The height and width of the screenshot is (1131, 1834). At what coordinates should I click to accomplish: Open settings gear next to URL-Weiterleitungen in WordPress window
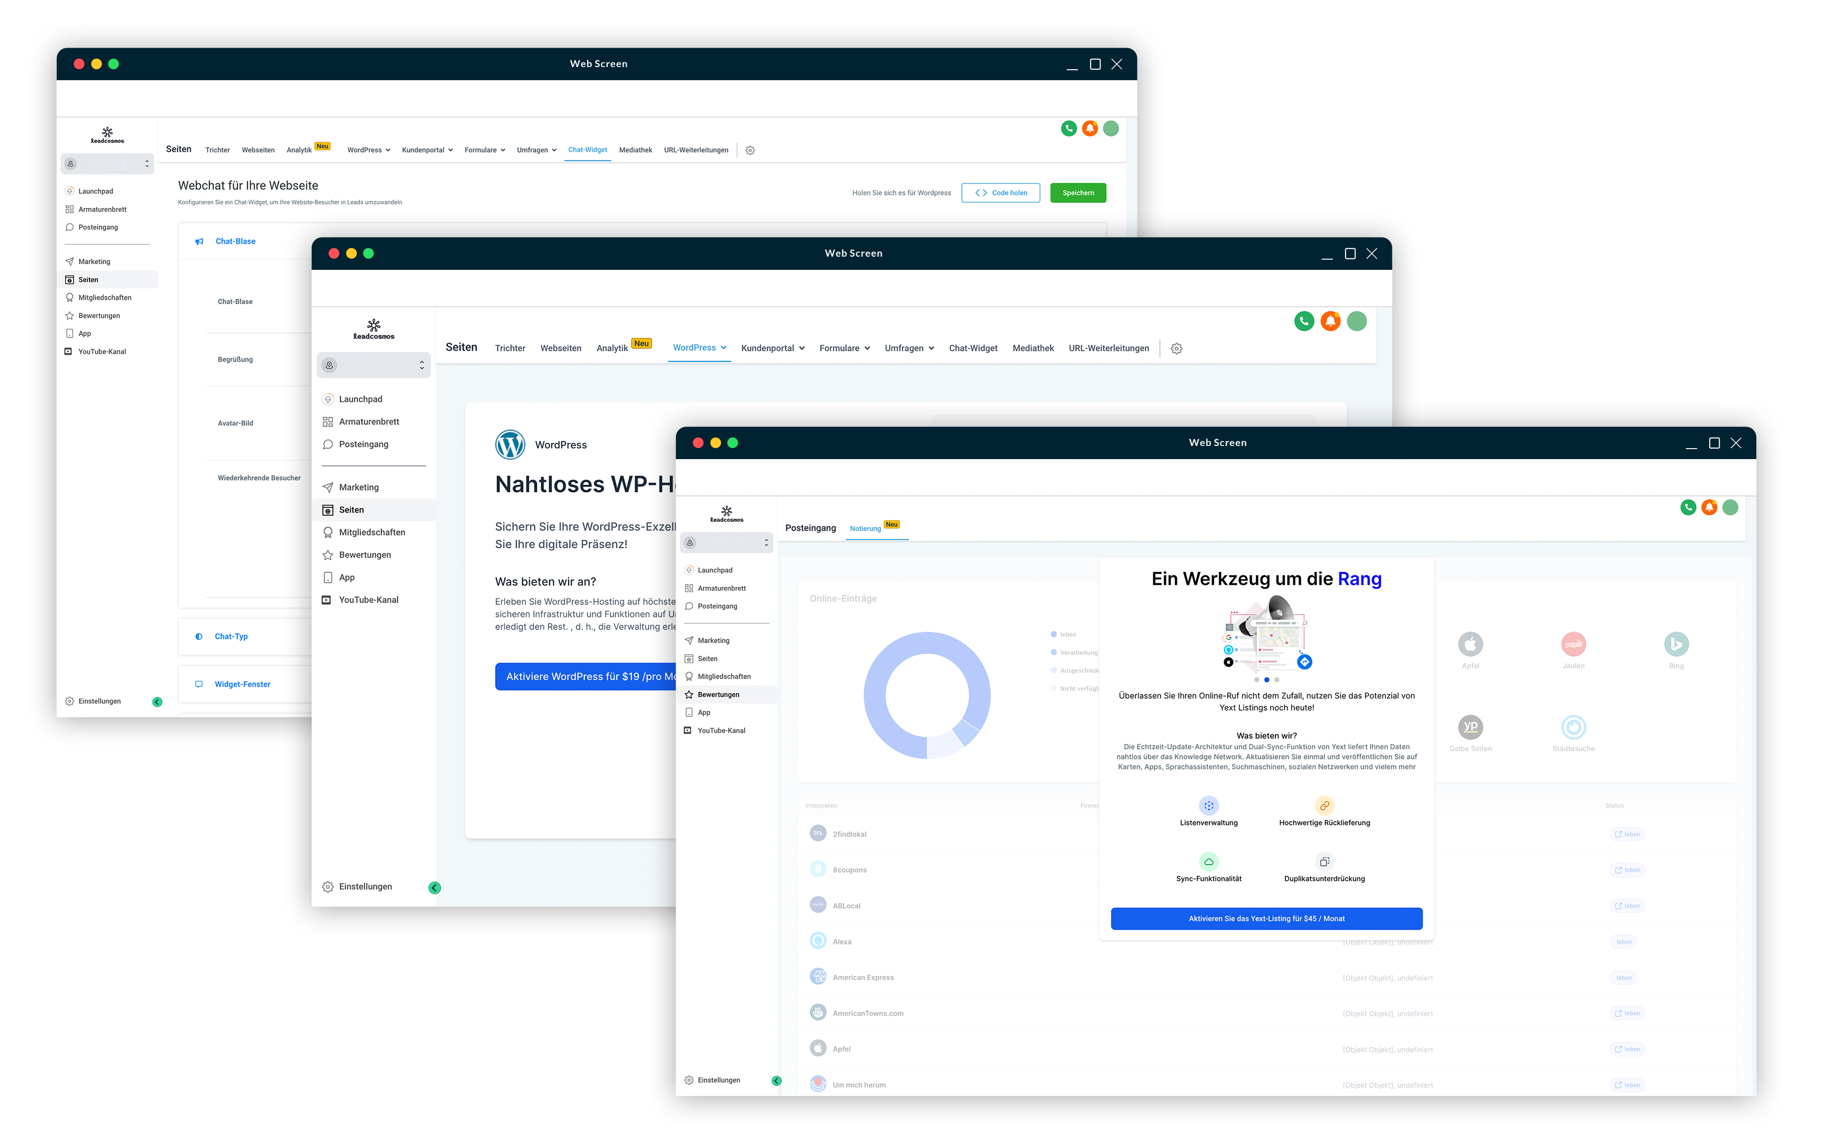tap(1177, 350)
